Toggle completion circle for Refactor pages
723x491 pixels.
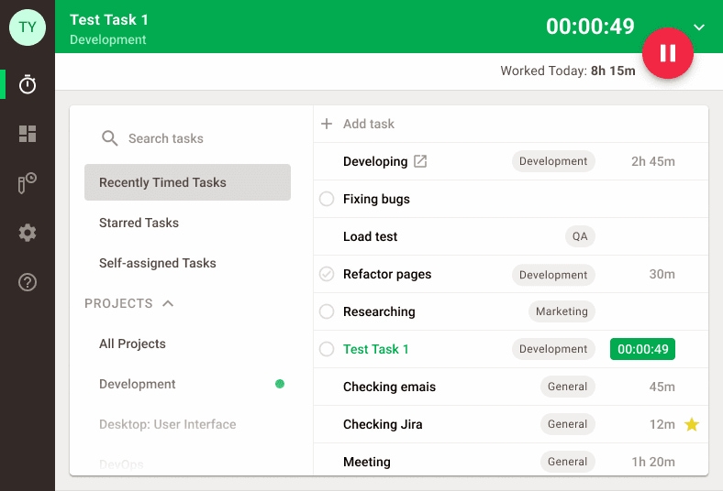click(x=326, y=274)
